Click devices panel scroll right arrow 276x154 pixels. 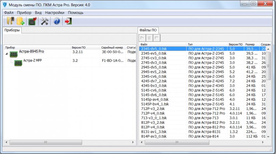pos(133,142)
